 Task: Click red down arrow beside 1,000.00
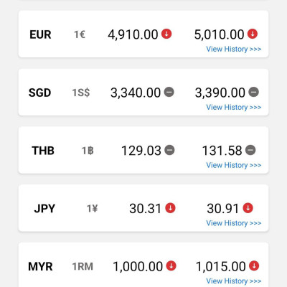tap(171, 265)
